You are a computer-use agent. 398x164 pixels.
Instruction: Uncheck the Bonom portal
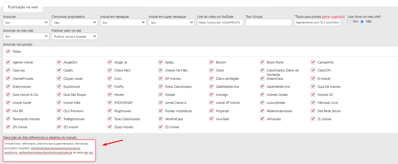click(x=211, y=62)
